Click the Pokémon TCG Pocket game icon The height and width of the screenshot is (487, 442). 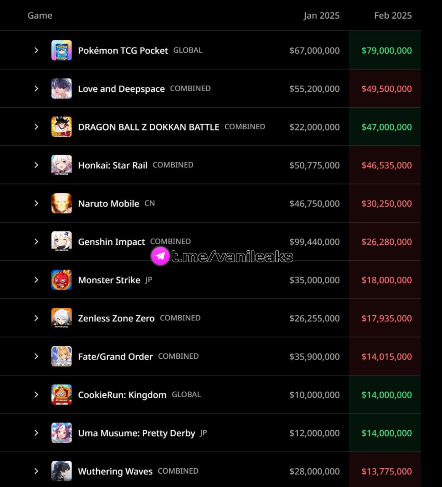(62, 50)
